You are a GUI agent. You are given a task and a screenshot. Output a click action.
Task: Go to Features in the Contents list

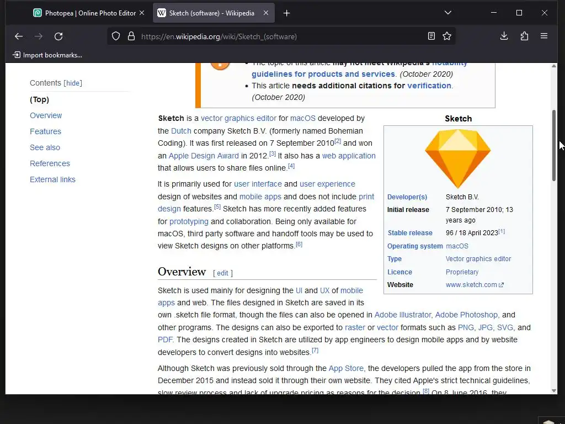(x=45, y=131)
